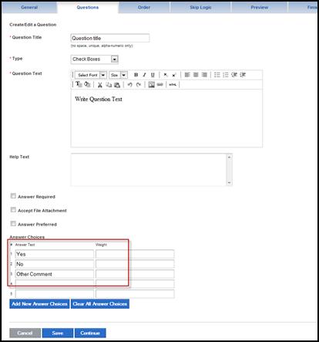Check Accept File Attachment option
The height and width of the screenshot is (342, 319).
coord(13,210)
